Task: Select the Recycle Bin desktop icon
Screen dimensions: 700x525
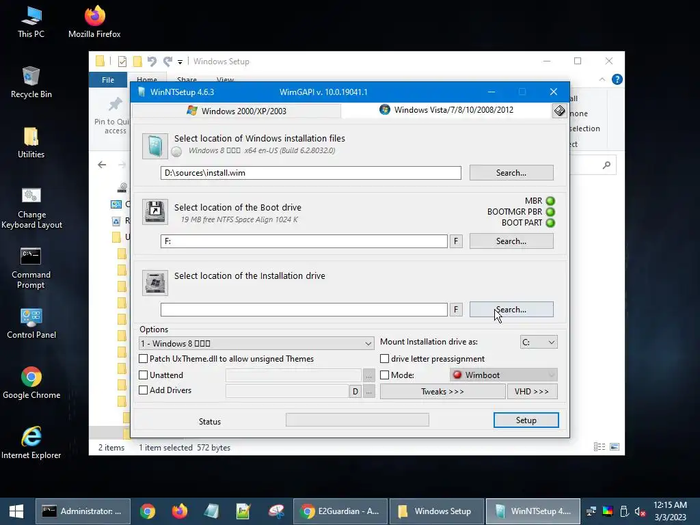Action: 31,83
